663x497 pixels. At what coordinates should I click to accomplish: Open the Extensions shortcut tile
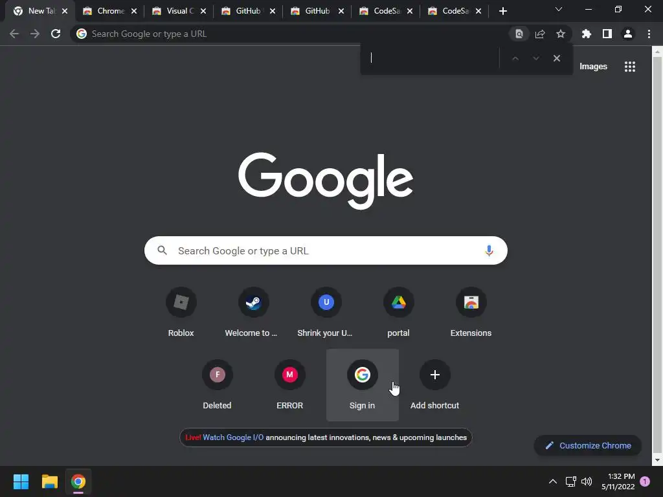[x=471, y=313]
